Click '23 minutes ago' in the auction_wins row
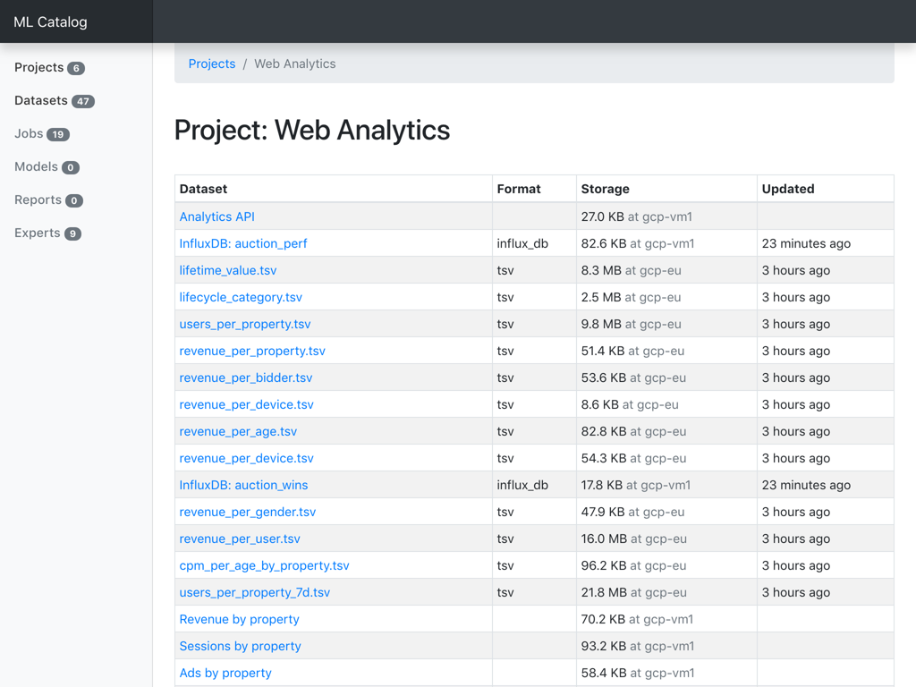Viewport: 916px width, 687px height. [x=806, y=486]
